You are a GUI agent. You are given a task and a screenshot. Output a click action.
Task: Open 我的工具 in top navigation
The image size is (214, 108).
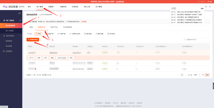(x=87, y=7)
